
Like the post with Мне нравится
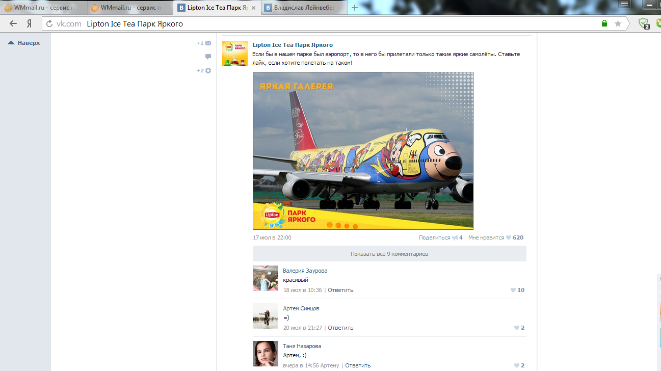(x=495, y=237)
